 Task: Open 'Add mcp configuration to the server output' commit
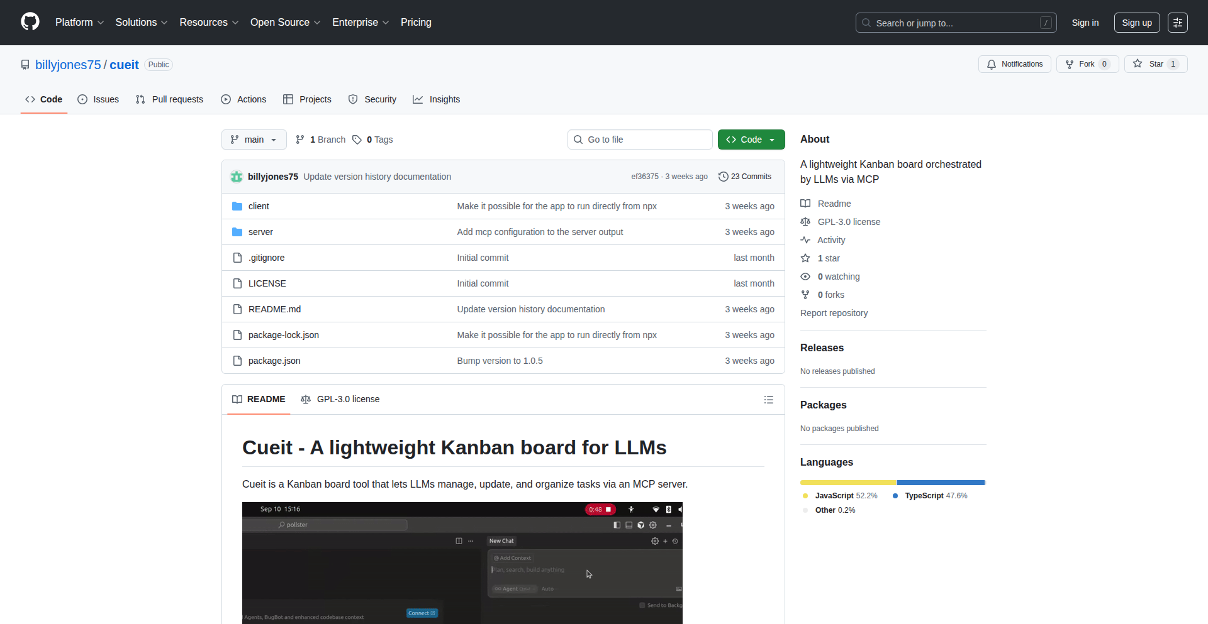[x=540, y=232]
